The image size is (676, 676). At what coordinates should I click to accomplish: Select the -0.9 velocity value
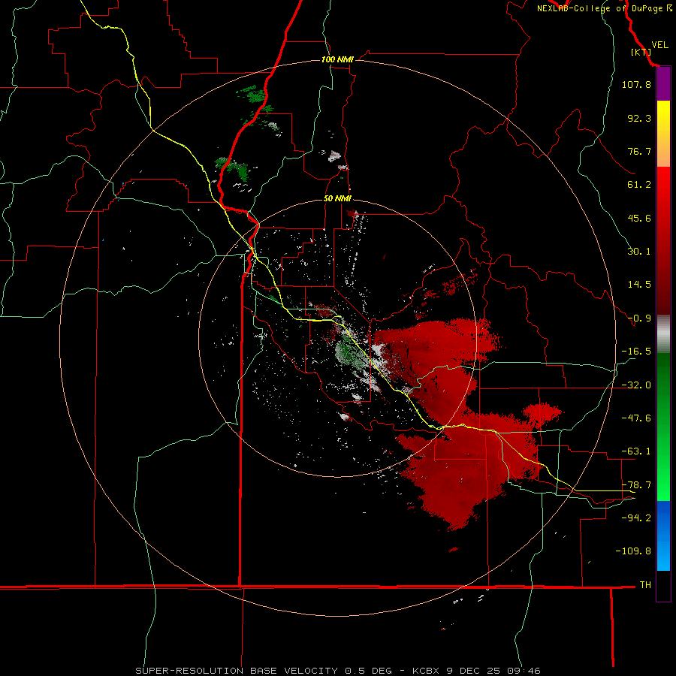click(x=639, y=318)
